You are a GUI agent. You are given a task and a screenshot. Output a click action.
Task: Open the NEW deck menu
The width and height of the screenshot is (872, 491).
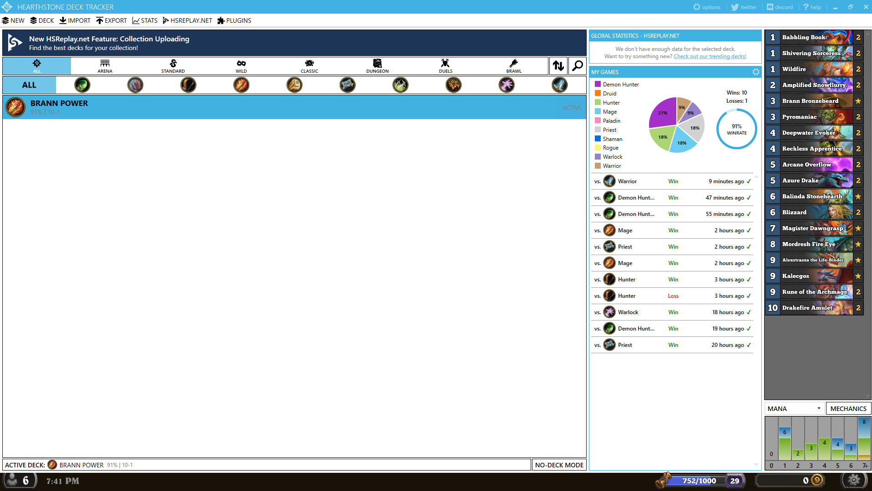(13, 20)
